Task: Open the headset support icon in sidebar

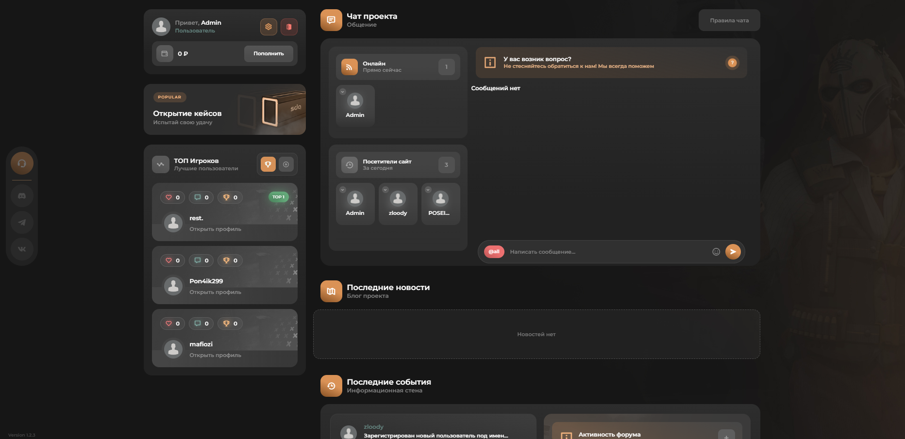Action: click(x=22, y=163)
